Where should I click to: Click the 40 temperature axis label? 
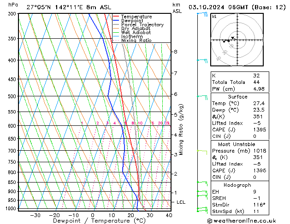point(169,215)
